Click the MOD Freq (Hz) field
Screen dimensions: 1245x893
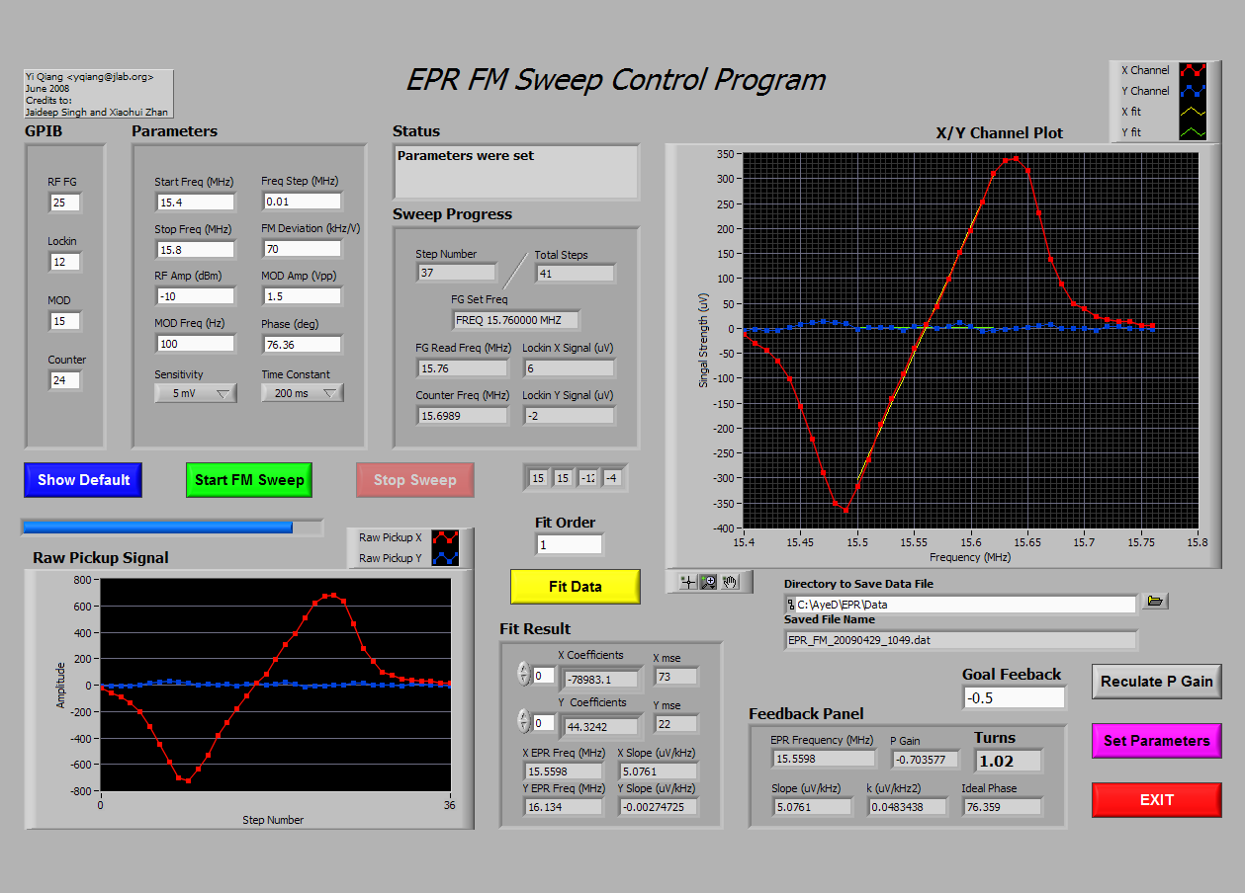click(195, 344)
